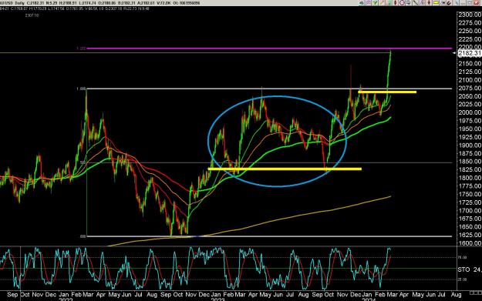
Task: Click the red down-arrow toolbar icon
Action: [x=429, y=2]
